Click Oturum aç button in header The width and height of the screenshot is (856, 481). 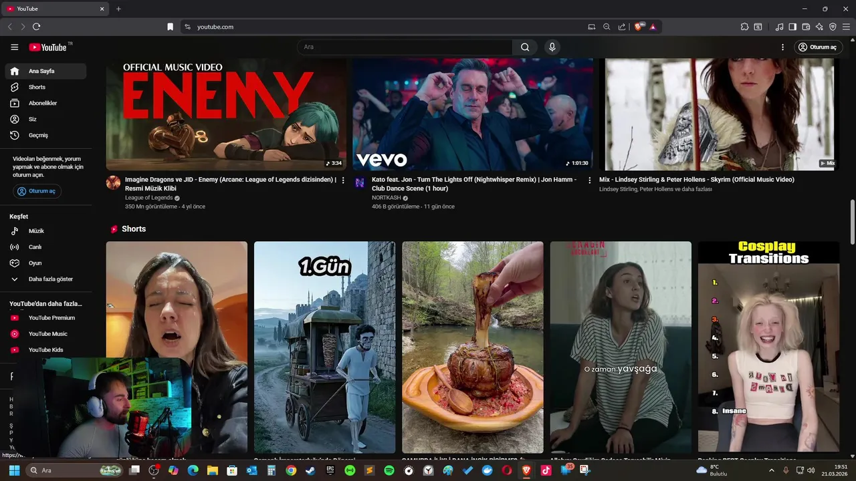pyautogui.click(x=817, y=47)
